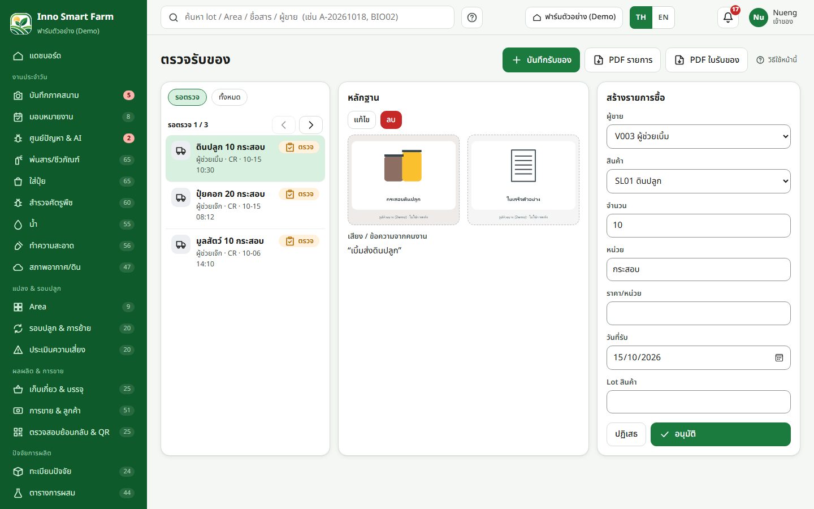This screenshot has height=509, width=814.
Task: Click ตรวจ badge on ปุ๋ยคอก 20 กระสอบ
Action: coord(300,194)
